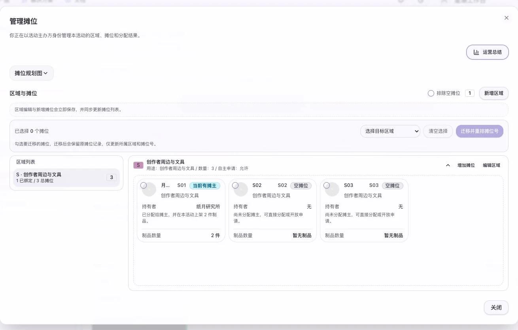Click the 区域与摊位 section heading
Viewport: 518px width, 330px height.
tap(23, 93)
